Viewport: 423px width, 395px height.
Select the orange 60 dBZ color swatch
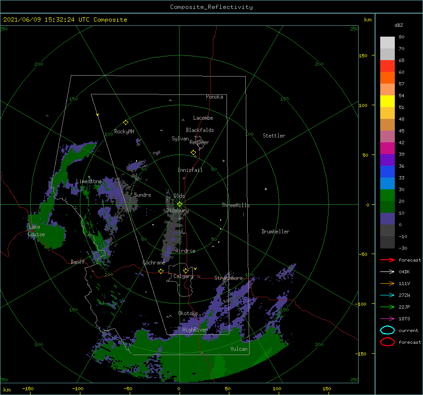(387, 77)
